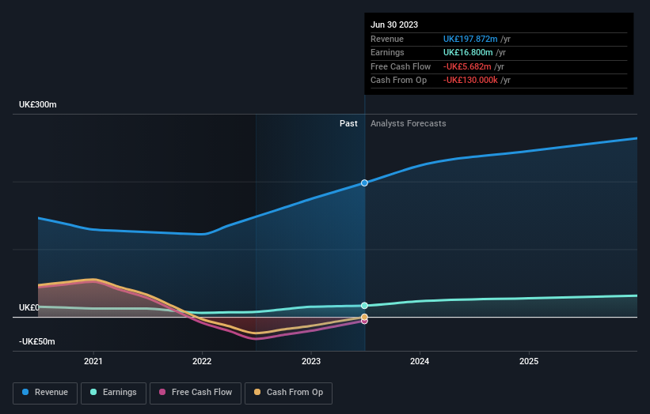The width and height of the screenshot is (650, 414).
Task: Select the Earnings data point marker
Action: tap(364, 306)
